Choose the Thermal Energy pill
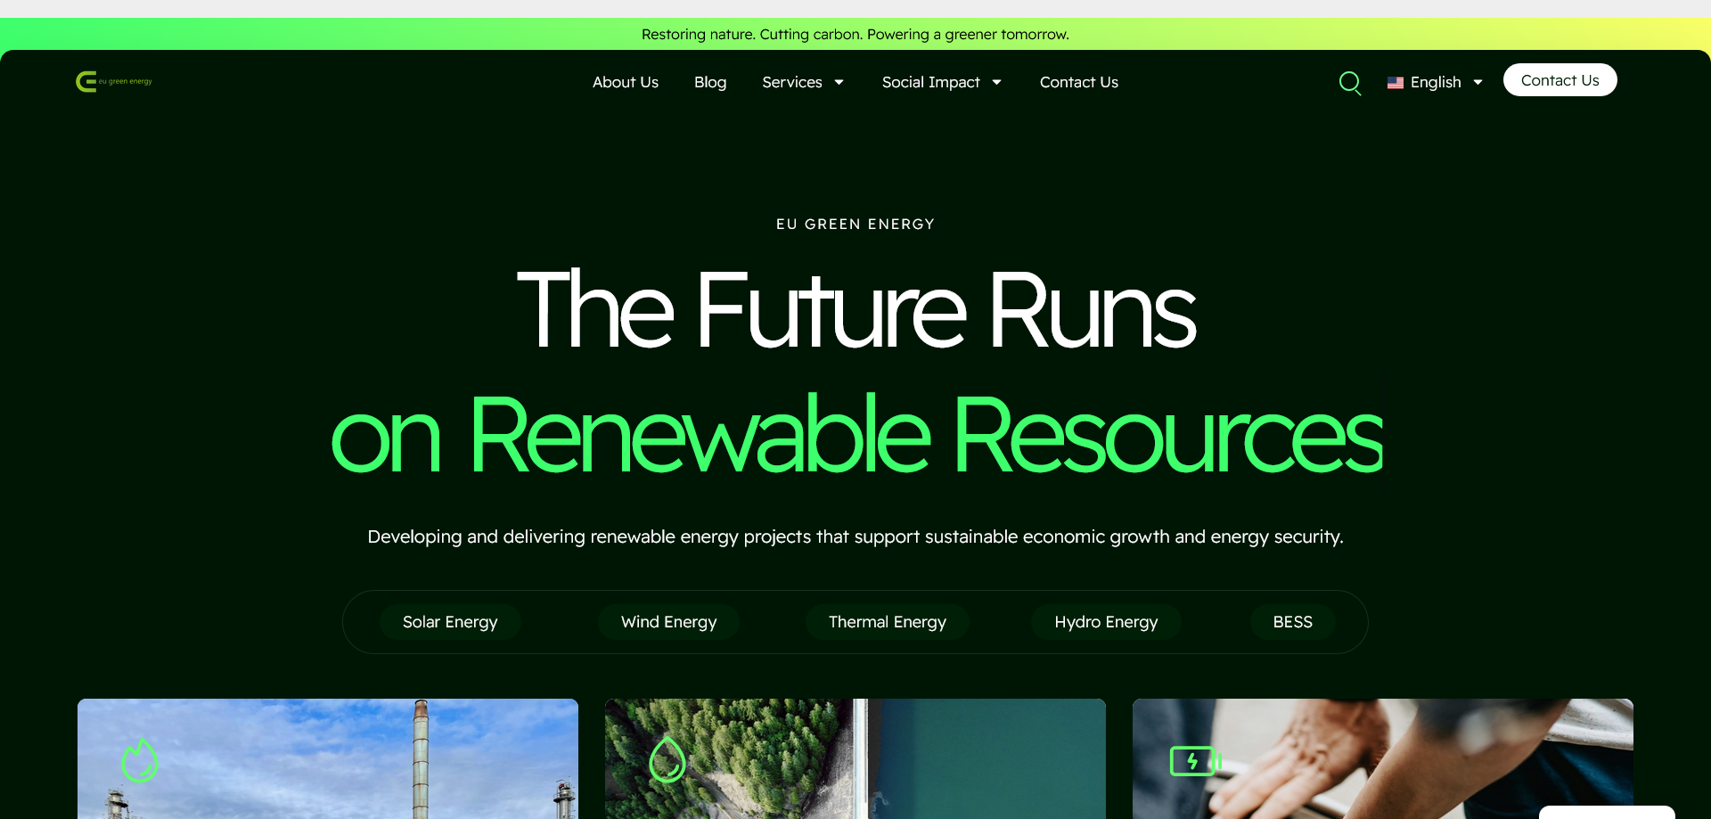 coord(887,622)
